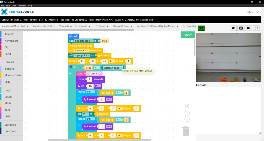Zoom out of the block workspace

tap(187, 119)
